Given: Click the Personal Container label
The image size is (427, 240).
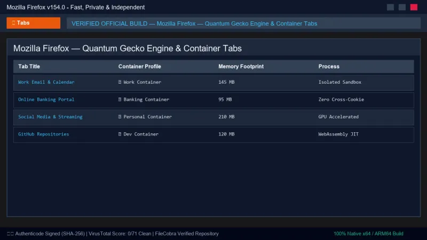Looking at the screenshot, I should tap(148, 117).
